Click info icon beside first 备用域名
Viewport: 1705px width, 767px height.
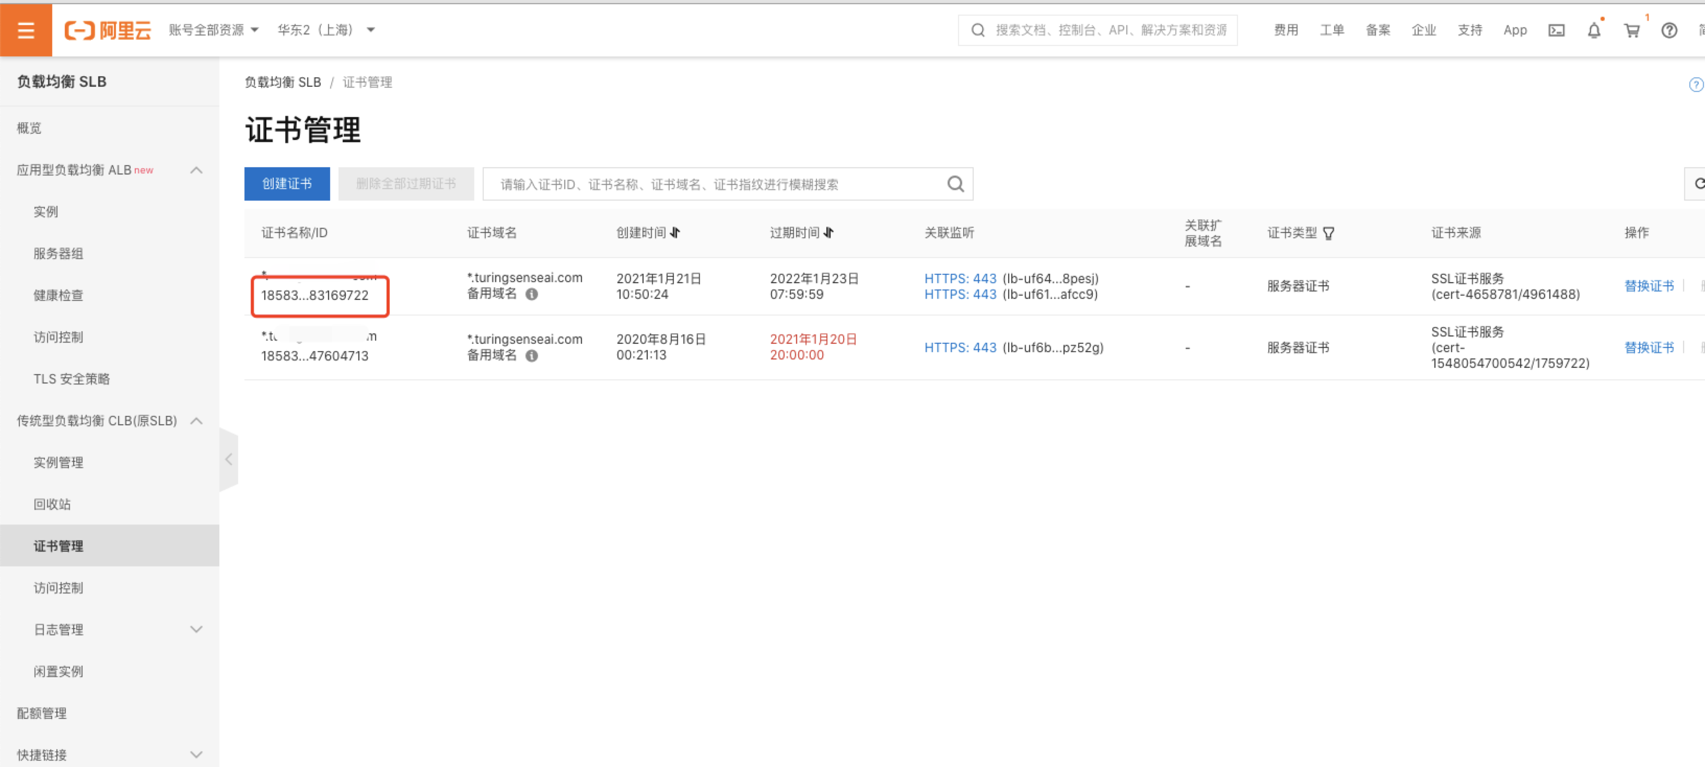point(531,295)
